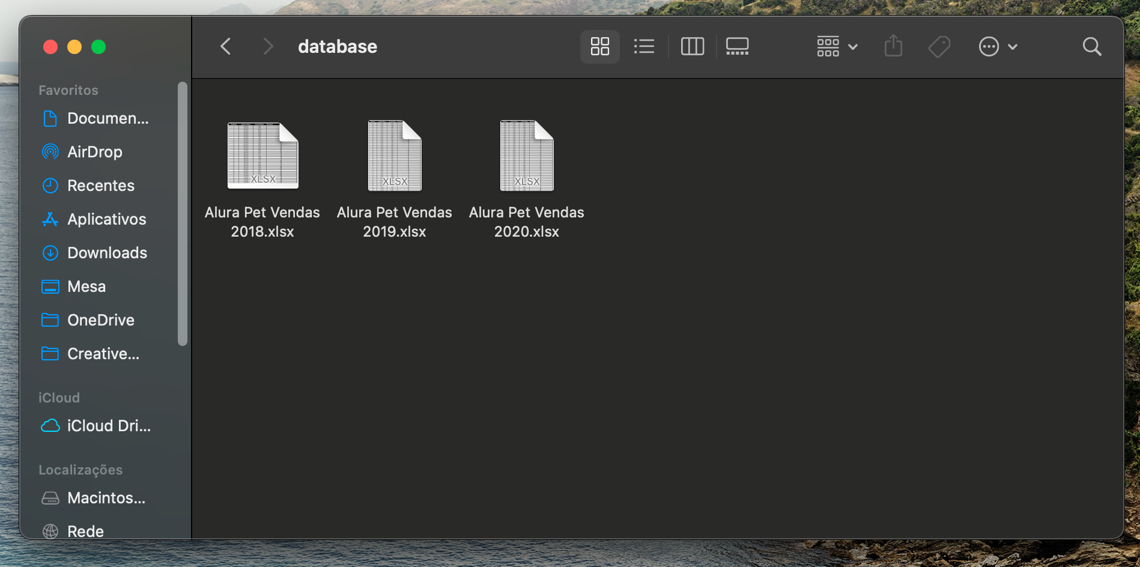Switch to column view
This screenshot has width=1140, height=567.
693,46
